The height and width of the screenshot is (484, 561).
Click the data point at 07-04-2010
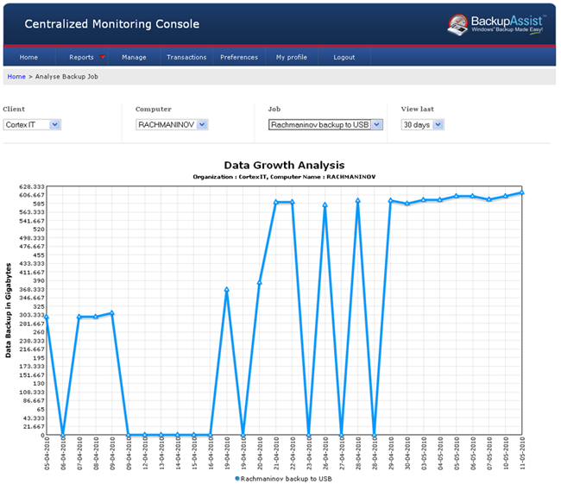pyautogui.click(x=79, y=317)
